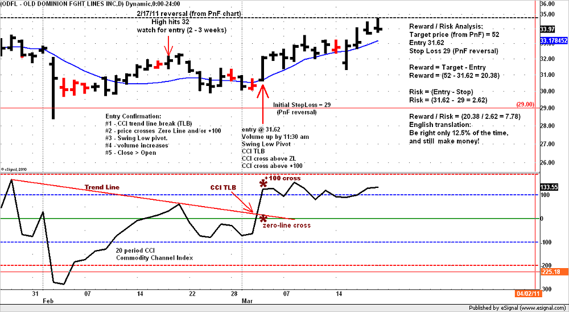Select 'and still make money!' text

[x=444, y=141]
